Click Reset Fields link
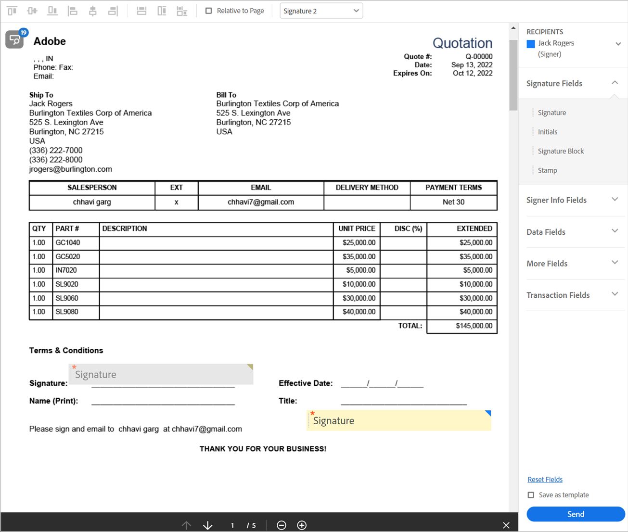 pyautogui.click(x=545, y=480)
